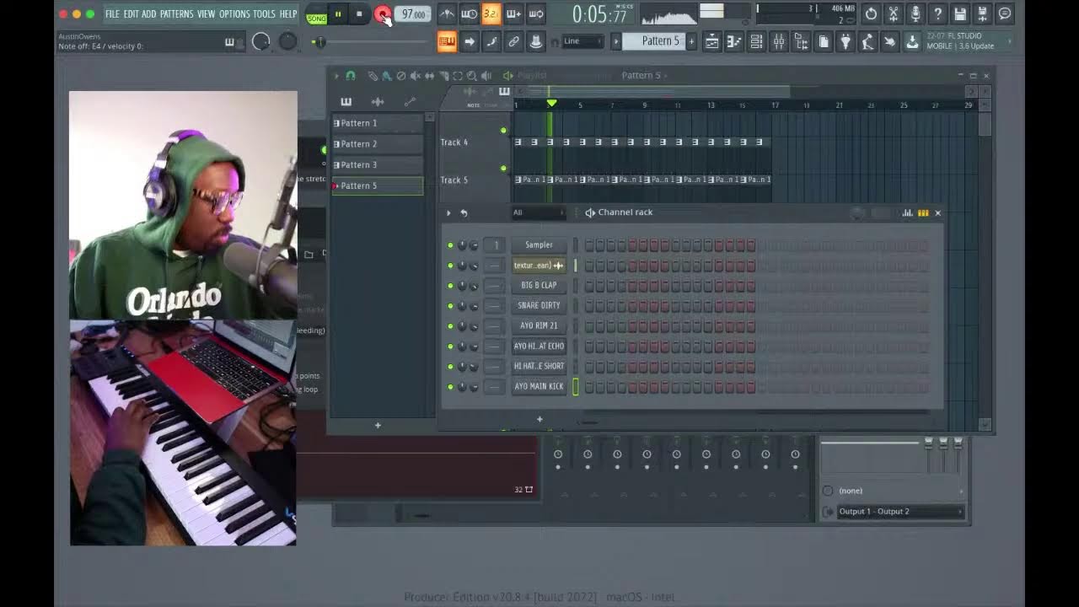This screenshot has height=607, width=1079.
Task: Select the Playlist icon in the toolbar
Action: (712, 40)
